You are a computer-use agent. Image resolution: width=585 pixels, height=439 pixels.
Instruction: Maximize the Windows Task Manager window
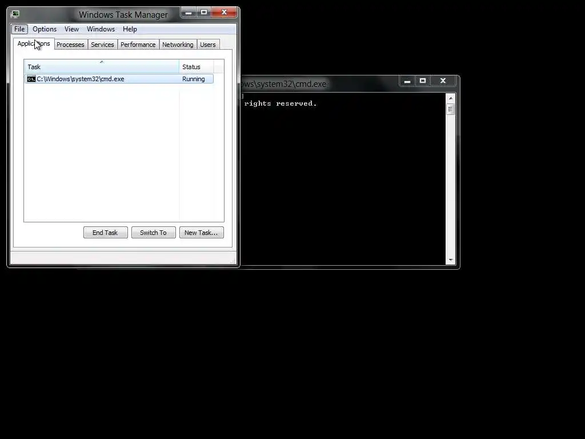tap(204, 13)
